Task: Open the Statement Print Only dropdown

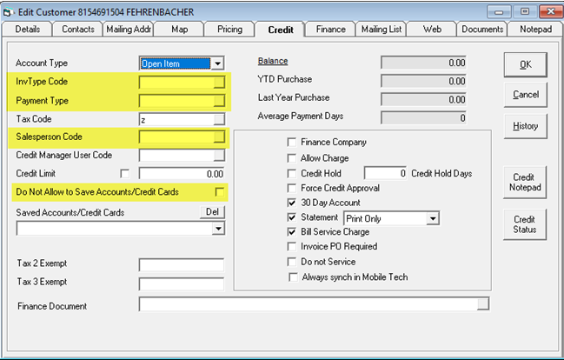Action: [x=433, y=218]
